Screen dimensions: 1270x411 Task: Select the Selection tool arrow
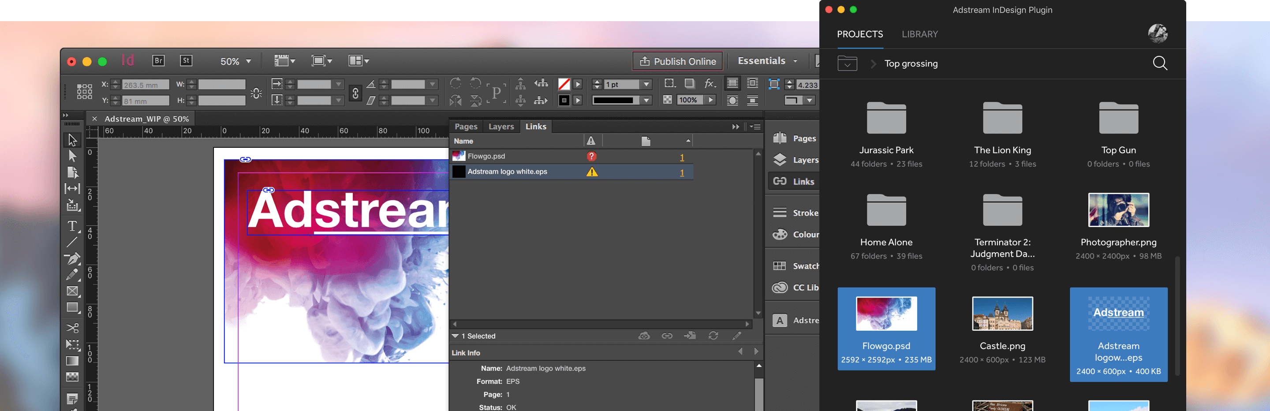click(x=72, y=140)
